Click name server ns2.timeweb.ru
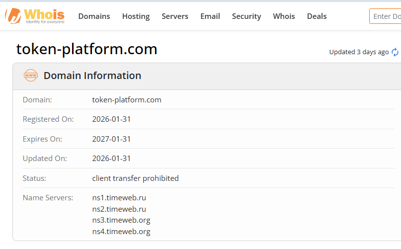Screen dimensions: 401x249 pos(119,209)
